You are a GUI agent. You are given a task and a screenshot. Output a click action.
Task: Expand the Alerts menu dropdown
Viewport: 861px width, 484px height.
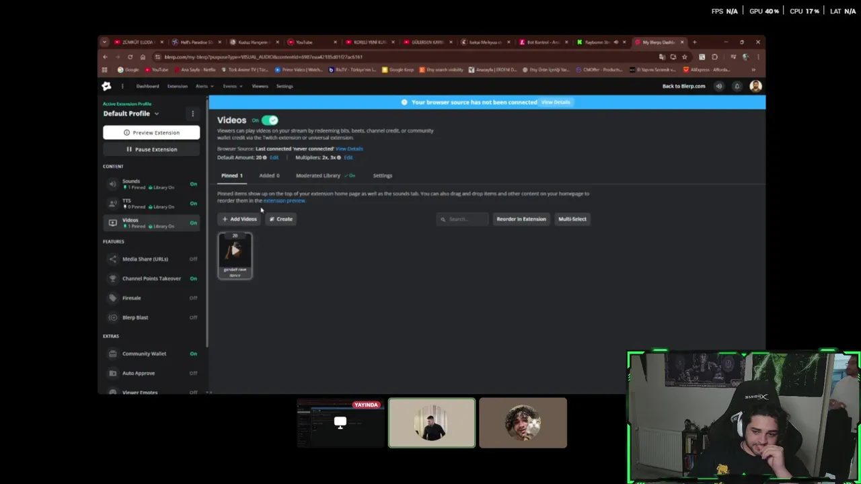coord(204,86)
